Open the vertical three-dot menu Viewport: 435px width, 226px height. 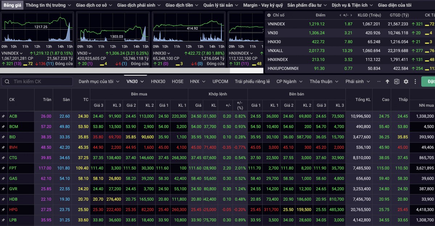415,82
